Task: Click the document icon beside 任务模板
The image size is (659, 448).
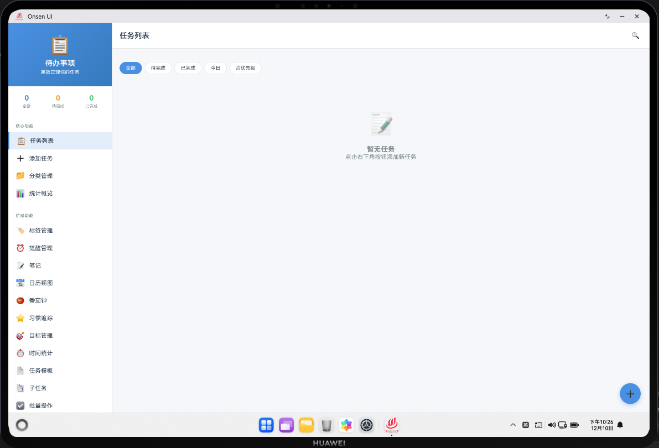Action: [x=20, y=371]
